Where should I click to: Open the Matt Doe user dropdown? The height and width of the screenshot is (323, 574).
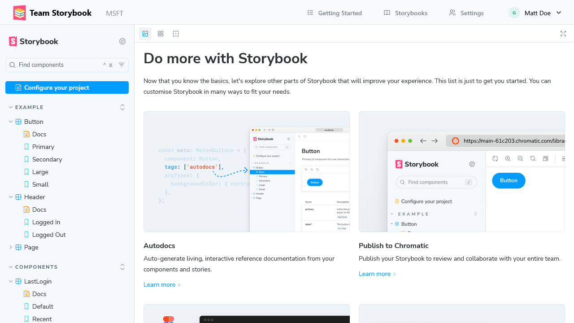tap(535, 13)
